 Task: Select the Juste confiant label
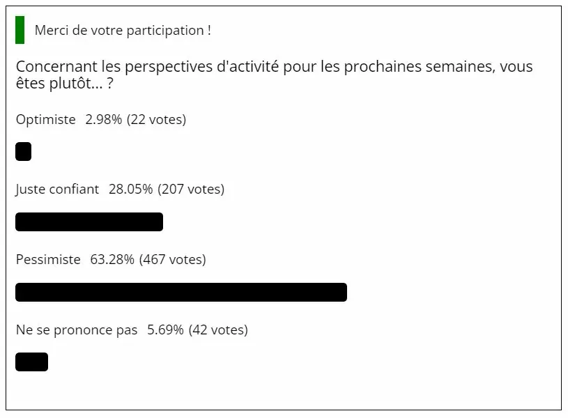[57, 189]
